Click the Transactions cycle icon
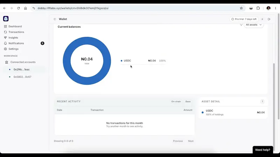280x157 pixels. coord(5,32)
